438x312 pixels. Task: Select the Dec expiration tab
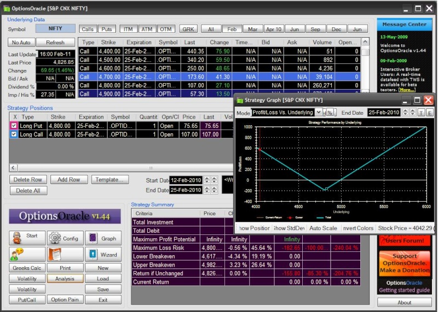(336, 29)
